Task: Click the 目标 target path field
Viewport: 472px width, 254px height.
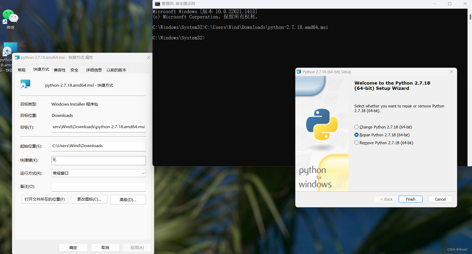Action: pos(98,127)
